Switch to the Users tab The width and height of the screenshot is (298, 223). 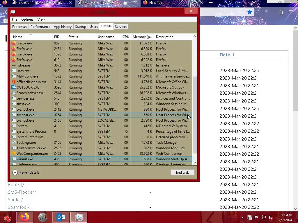(94, 26)
